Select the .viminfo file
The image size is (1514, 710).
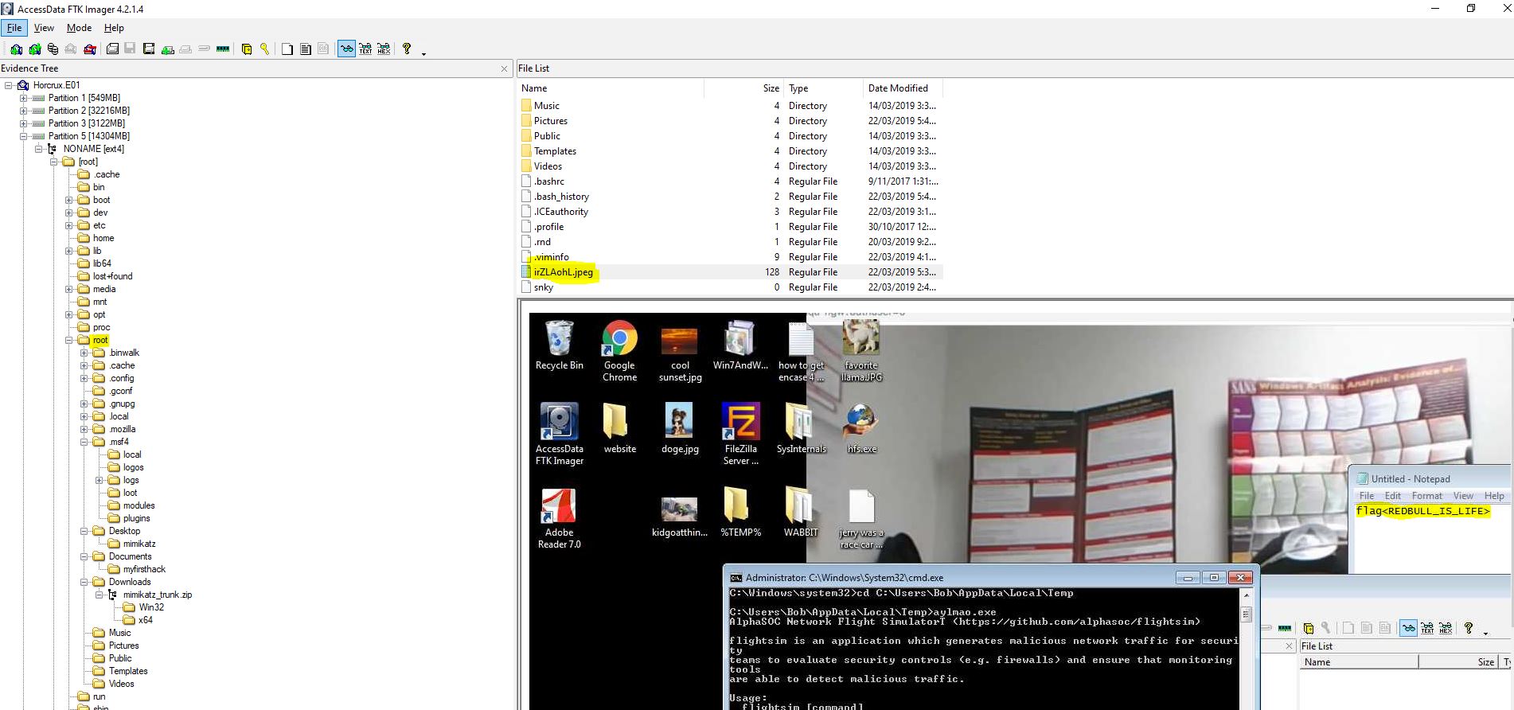click(551, 257)
